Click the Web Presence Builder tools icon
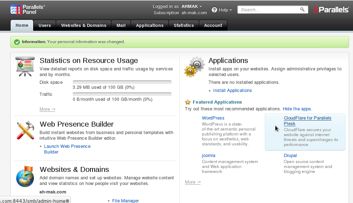 pyautogui.click(x=25, y=130)
